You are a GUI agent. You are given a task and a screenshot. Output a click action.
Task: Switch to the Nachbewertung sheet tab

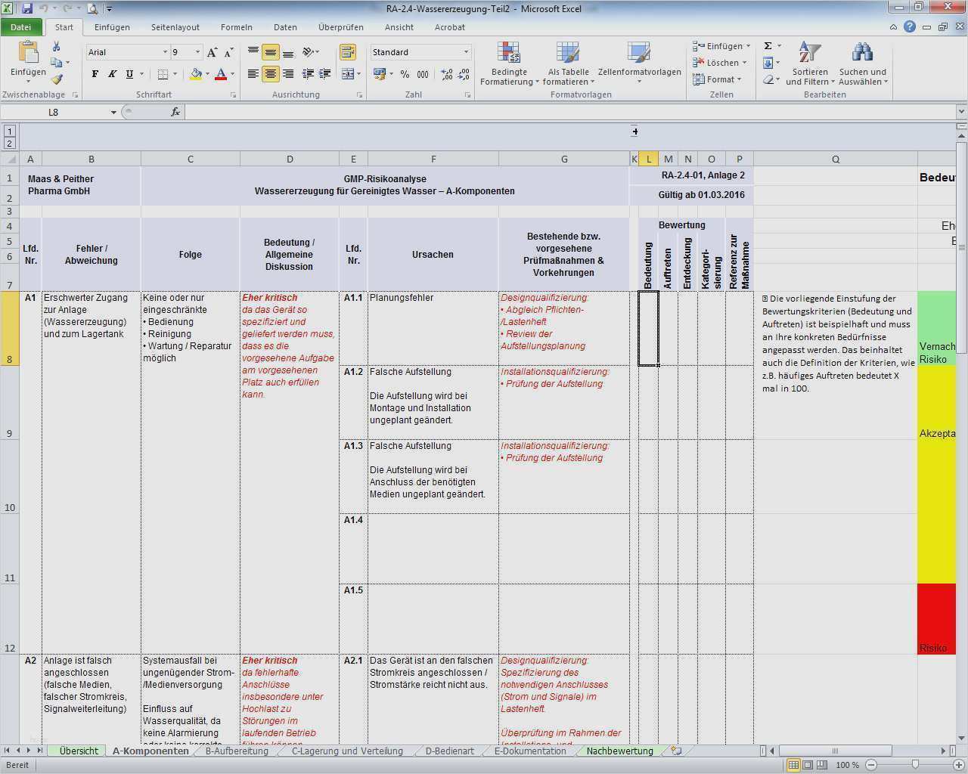click(619, 751)
